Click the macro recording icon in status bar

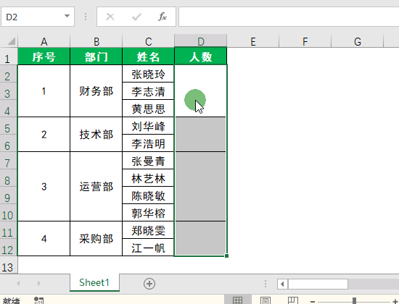(x=38, y=300)
